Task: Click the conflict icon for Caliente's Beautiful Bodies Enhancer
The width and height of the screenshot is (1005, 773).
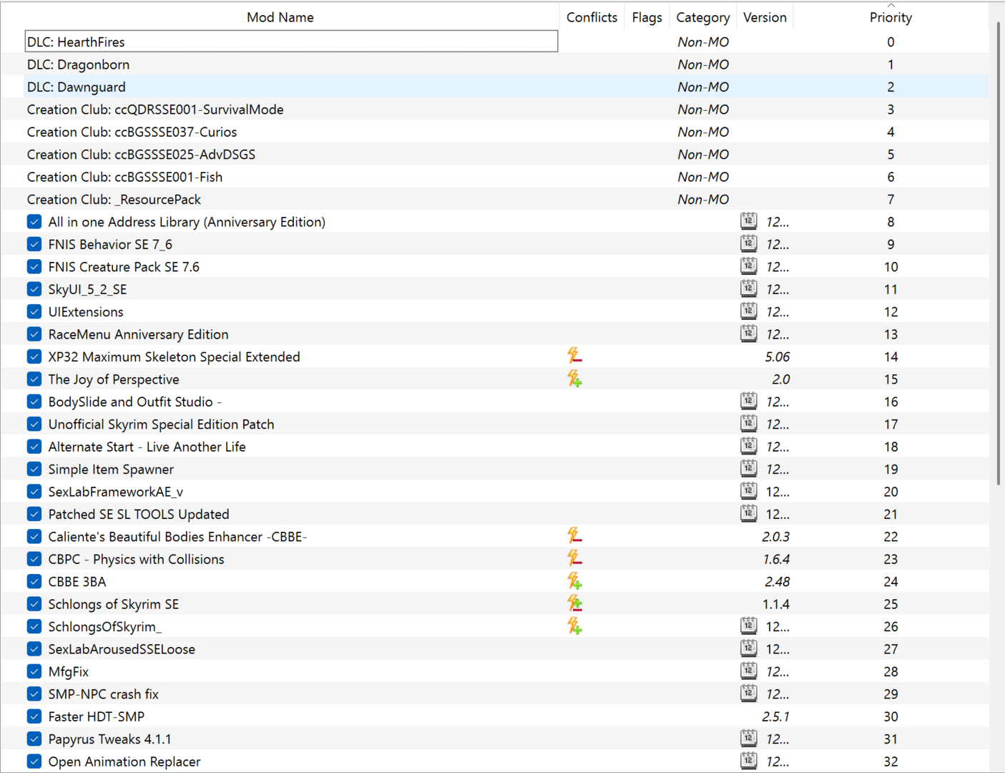Action: [x=574, y=536]
